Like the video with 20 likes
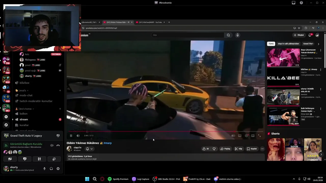 pos(206,149)
